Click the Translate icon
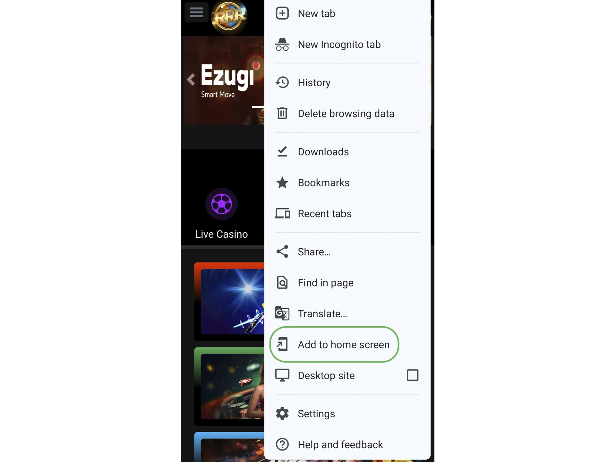Viewport: 616px width, 462px height. 282,313
